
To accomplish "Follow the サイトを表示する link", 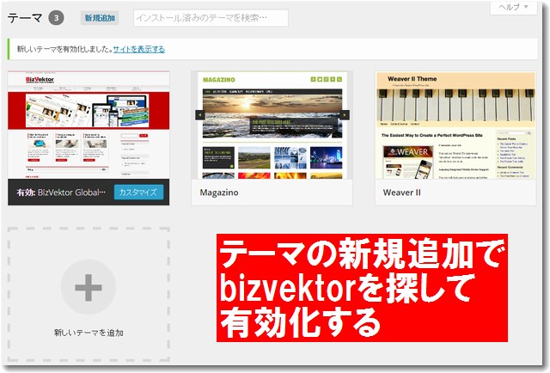I will pyautogui.click(x=139, y=49).
